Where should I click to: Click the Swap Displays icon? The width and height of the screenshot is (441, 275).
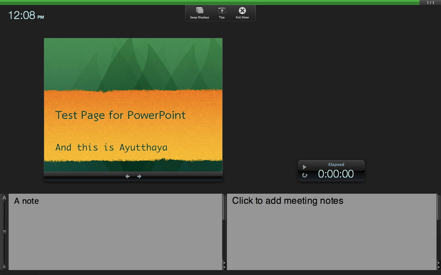(199, 11)
